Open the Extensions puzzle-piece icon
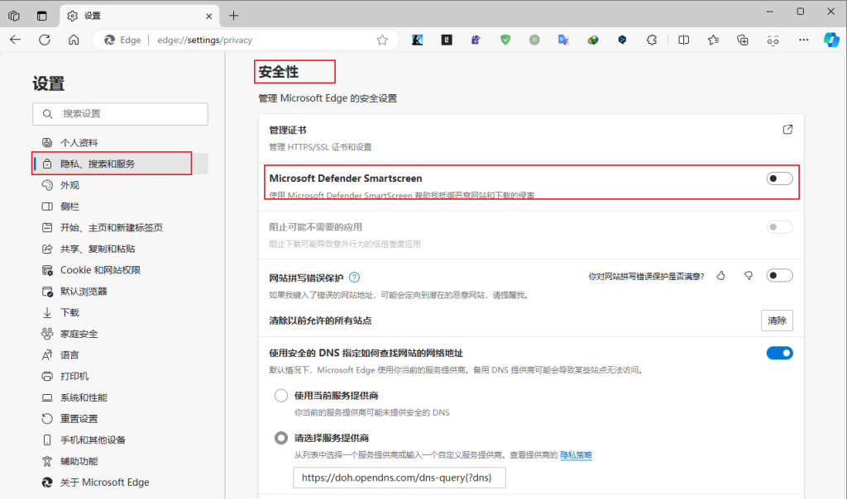This screenshot has height=499, width=847. 652,40
